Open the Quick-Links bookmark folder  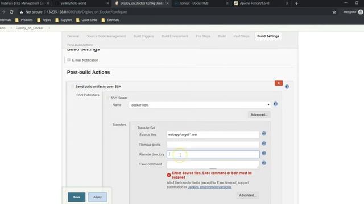click(86, 20)
